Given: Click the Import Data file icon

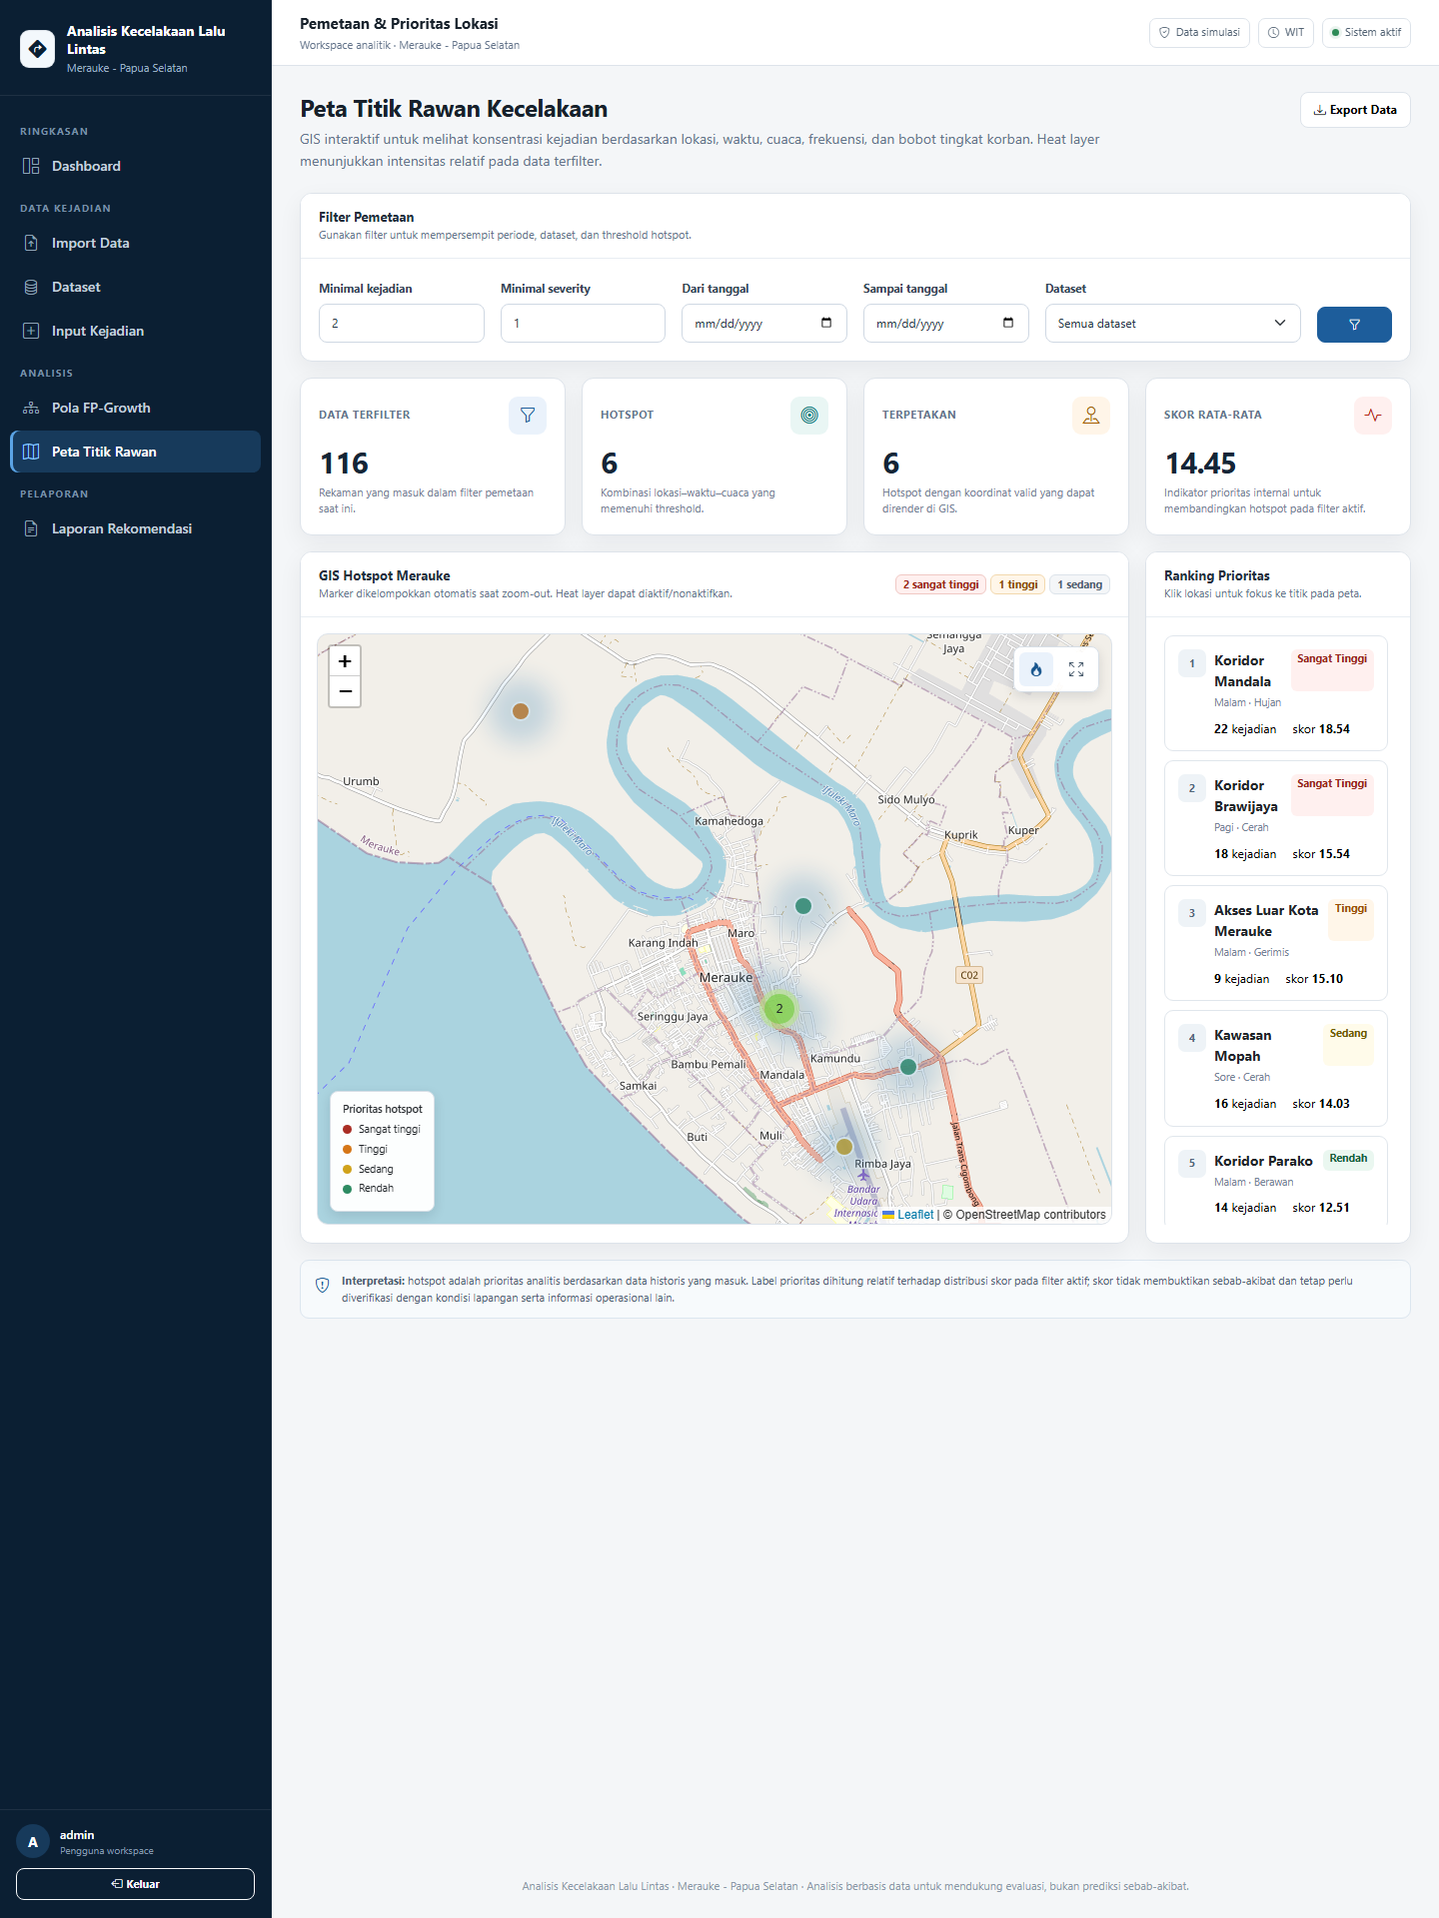Looking at the screenshot, I should click(31, 243).
